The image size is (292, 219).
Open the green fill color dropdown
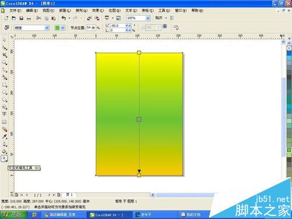pyautogui.click(x=62, y=28)
